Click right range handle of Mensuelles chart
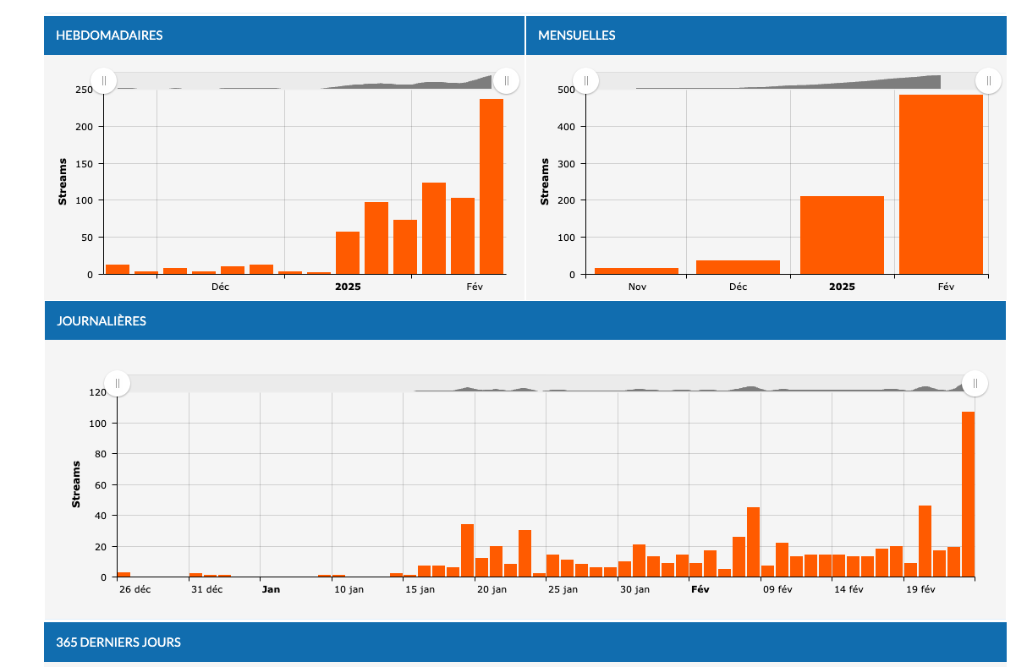Screen dimensions: 1016x667 [988, 80]
